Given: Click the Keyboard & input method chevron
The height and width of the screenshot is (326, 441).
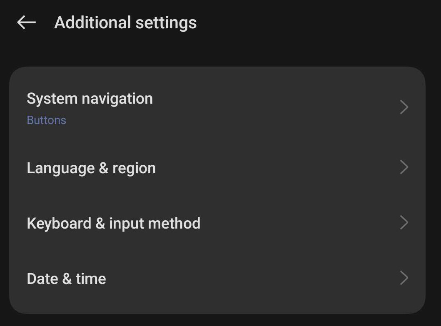Looking at the screenshot, I should pyautogui.click(x=404, y=223).
